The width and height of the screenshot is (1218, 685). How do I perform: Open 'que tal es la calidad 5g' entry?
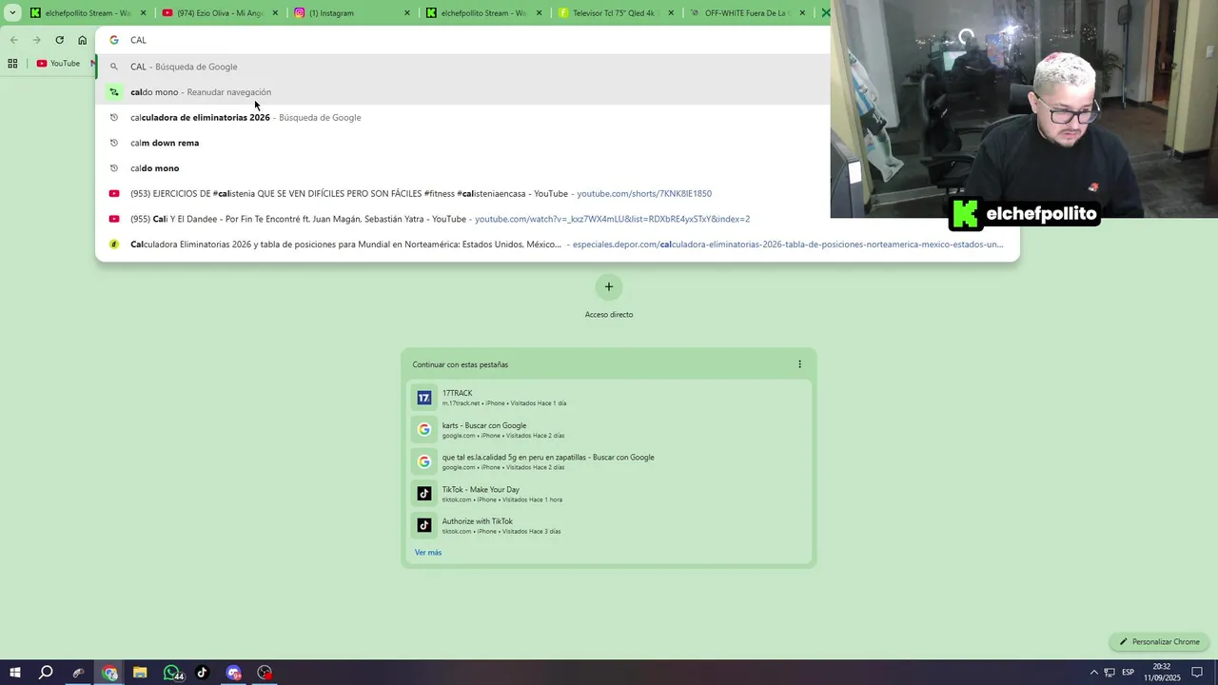click(x=609, y=461)
